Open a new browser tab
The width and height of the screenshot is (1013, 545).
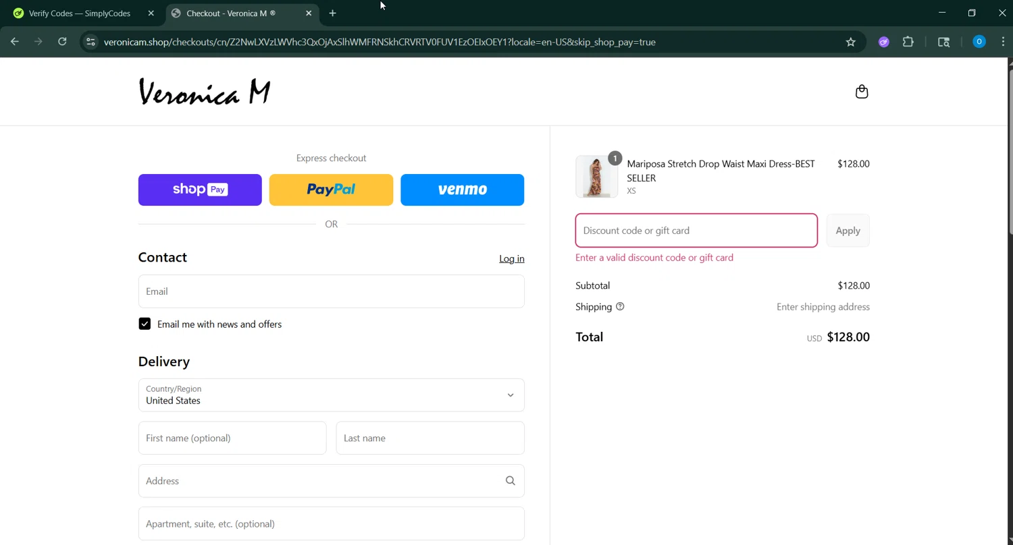coord(332,13)
